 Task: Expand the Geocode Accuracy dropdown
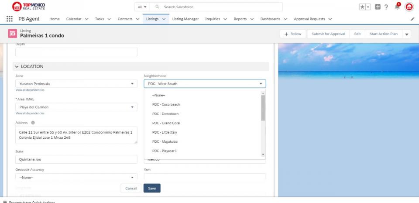coord(76,177)
